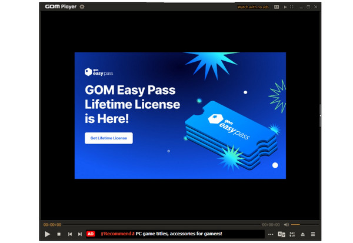Image resolution: width=353 pixels, height=243 pixels.
Task: Expand the right side panel handle
Action: point(320,115)
